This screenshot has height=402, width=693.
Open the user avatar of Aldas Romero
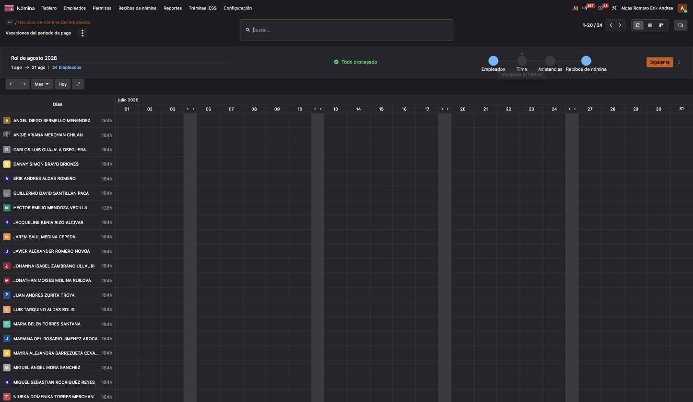682,8
